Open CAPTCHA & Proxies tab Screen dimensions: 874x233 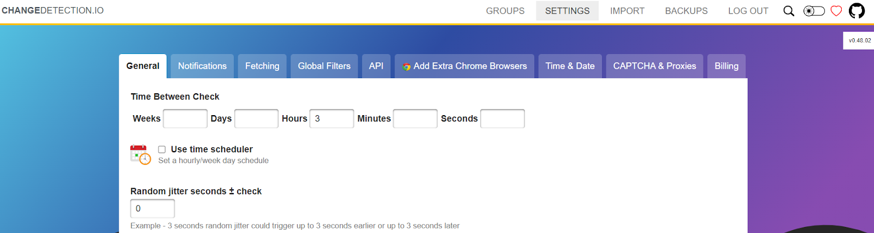(654, 66)
